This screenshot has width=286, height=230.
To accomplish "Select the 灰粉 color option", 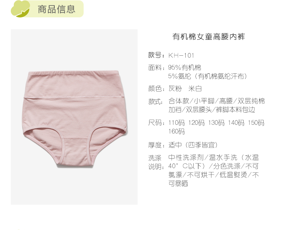I will (175, 89).
